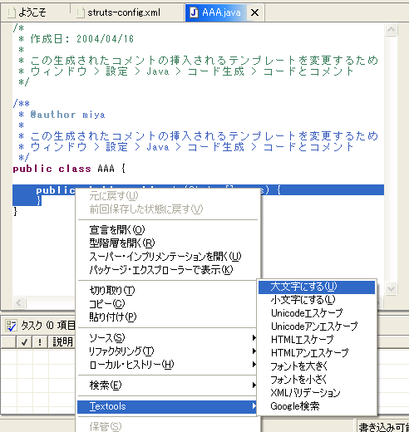Click the checkmark completed column header
The image size is (409, 432).
(x=24, y=342)
